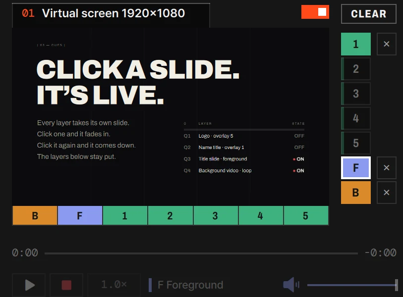Click F segment in bottom layer strip
This screenshot has width=403, height=297.
[x=80, y=215]
